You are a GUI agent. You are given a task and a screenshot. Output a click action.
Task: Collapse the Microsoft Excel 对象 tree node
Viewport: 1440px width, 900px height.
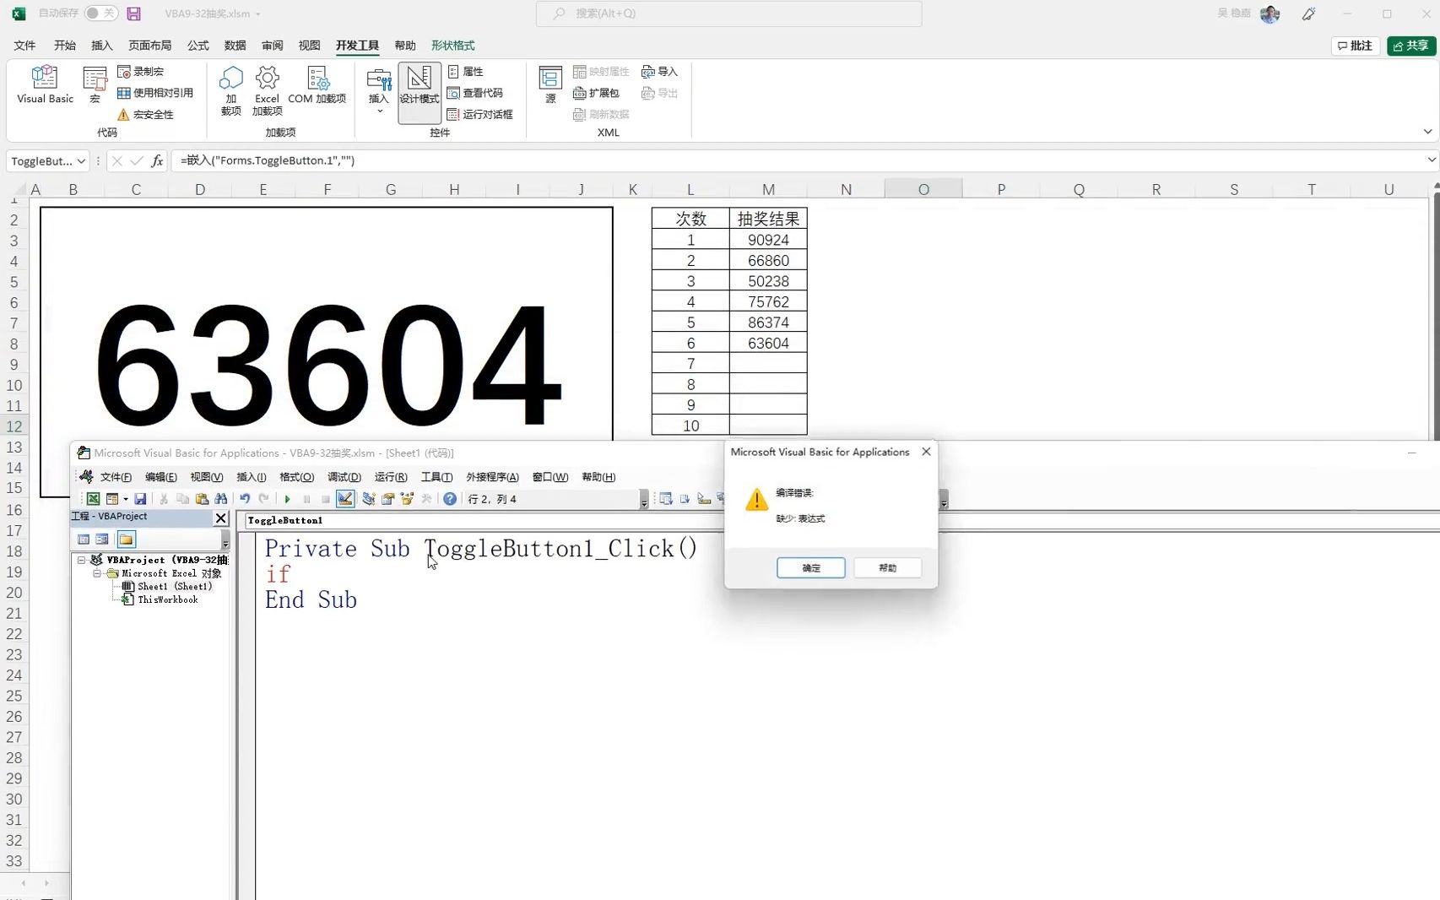click(x=97, y=573)
